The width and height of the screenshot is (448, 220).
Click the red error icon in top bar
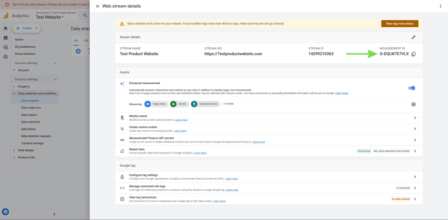tap(7, 4)
